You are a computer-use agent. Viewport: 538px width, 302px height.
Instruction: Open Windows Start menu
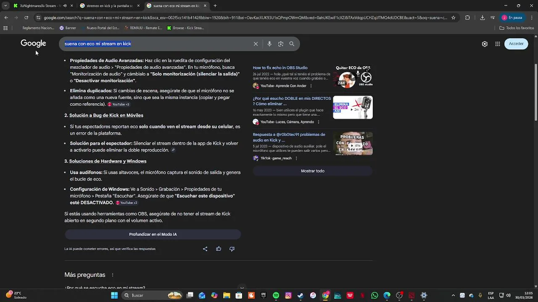pos(114,295)
